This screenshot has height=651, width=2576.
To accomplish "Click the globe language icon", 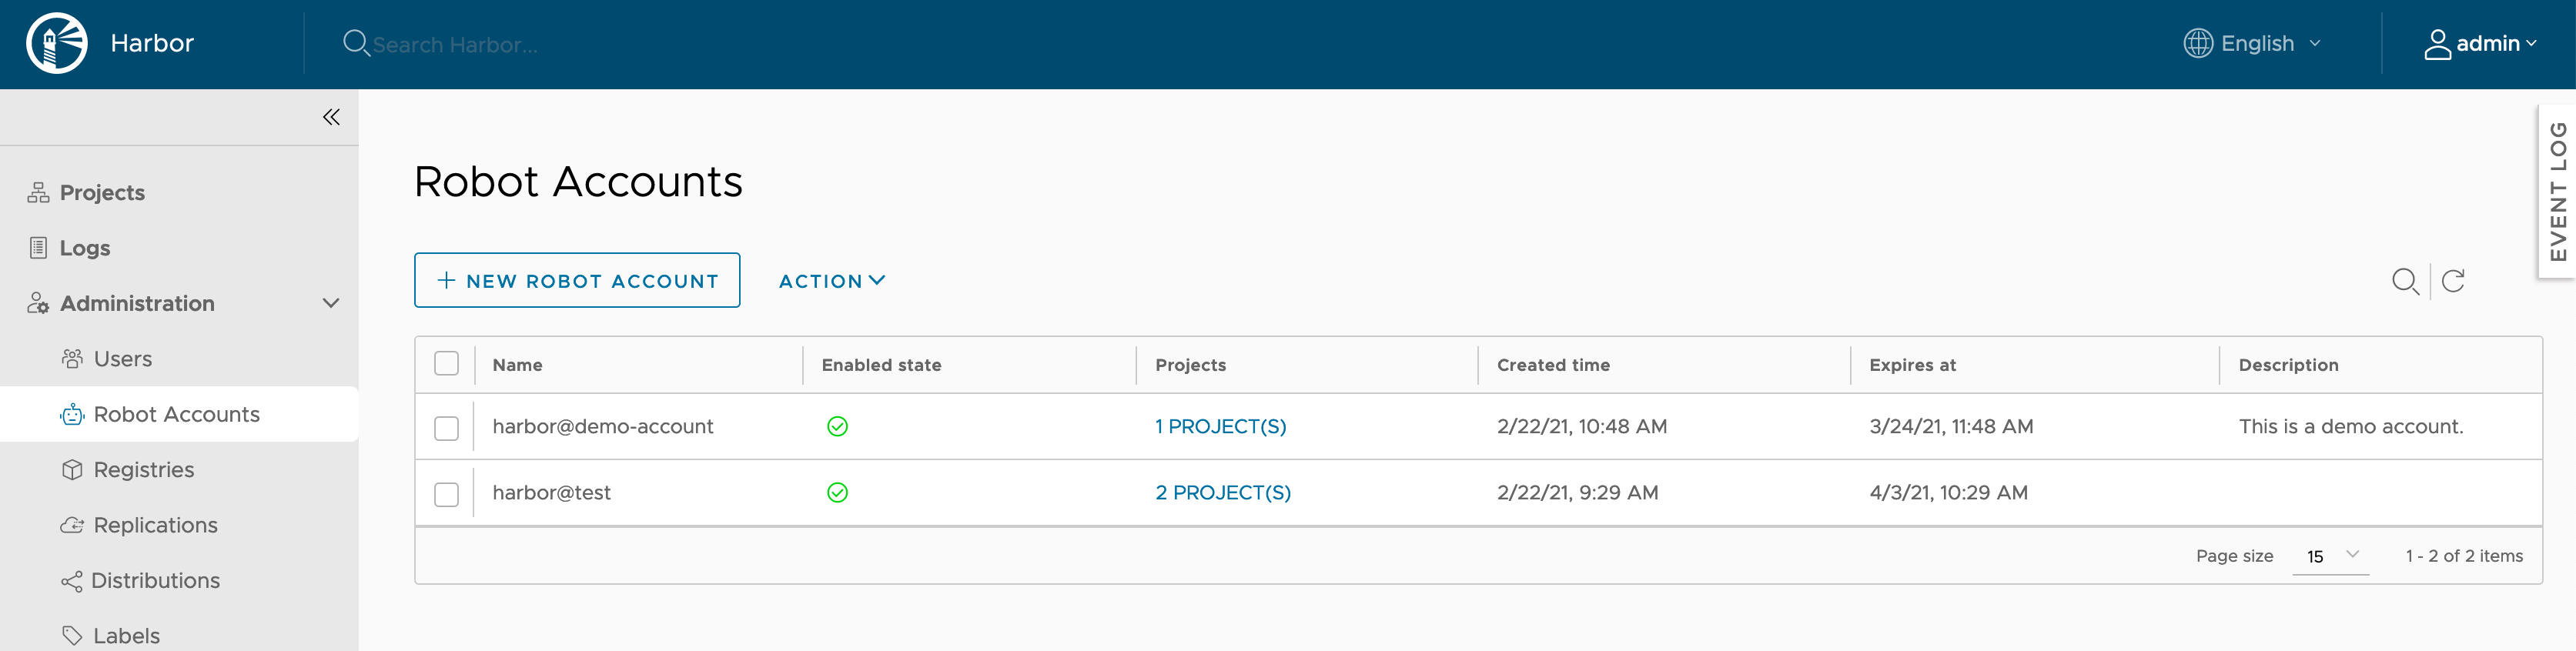I will click(2197, 43).
